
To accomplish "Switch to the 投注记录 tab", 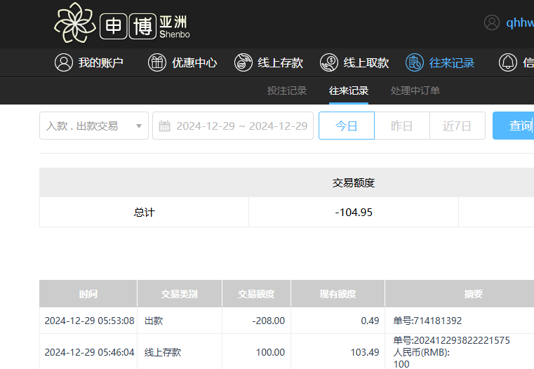I will [287, 90].
